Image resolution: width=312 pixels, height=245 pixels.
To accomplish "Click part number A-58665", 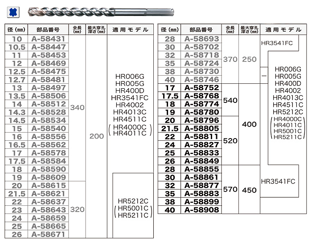I will [x=49, y=226].
